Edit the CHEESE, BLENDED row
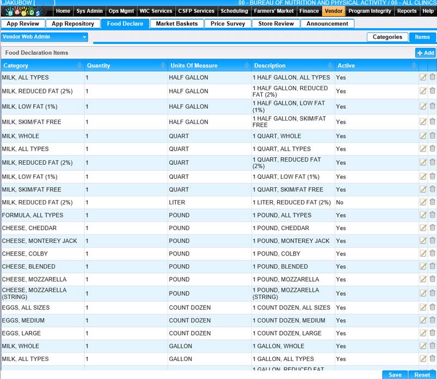 pyautogui.click(x=423, y=266)
